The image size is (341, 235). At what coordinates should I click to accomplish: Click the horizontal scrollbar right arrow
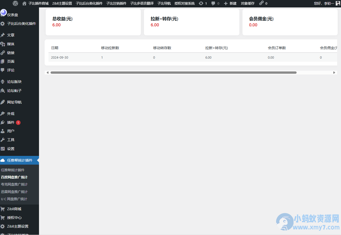tap(334, 72)
